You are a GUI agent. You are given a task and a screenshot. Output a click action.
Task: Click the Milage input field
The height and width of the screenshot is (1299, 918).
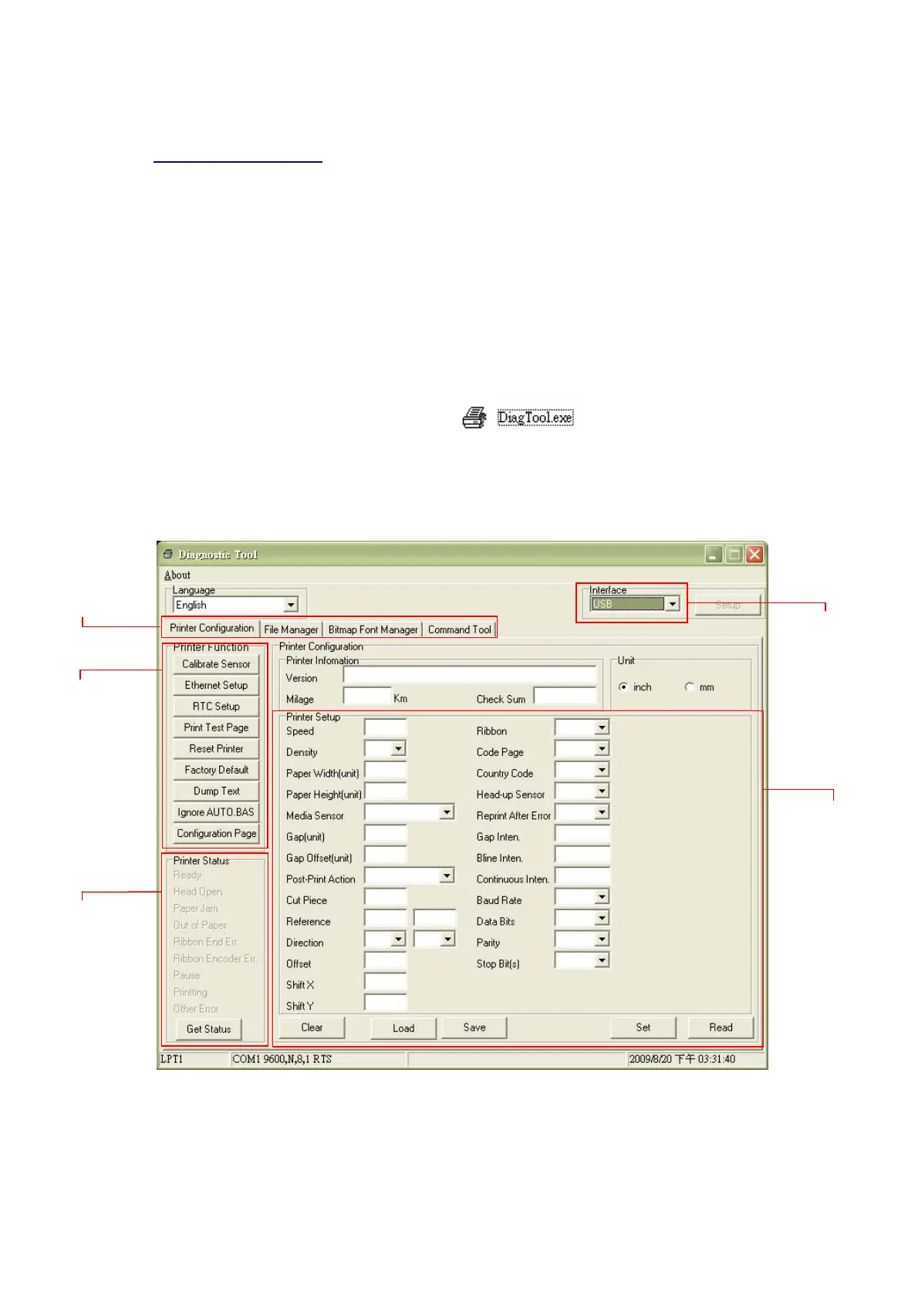[x=367, y=697]
